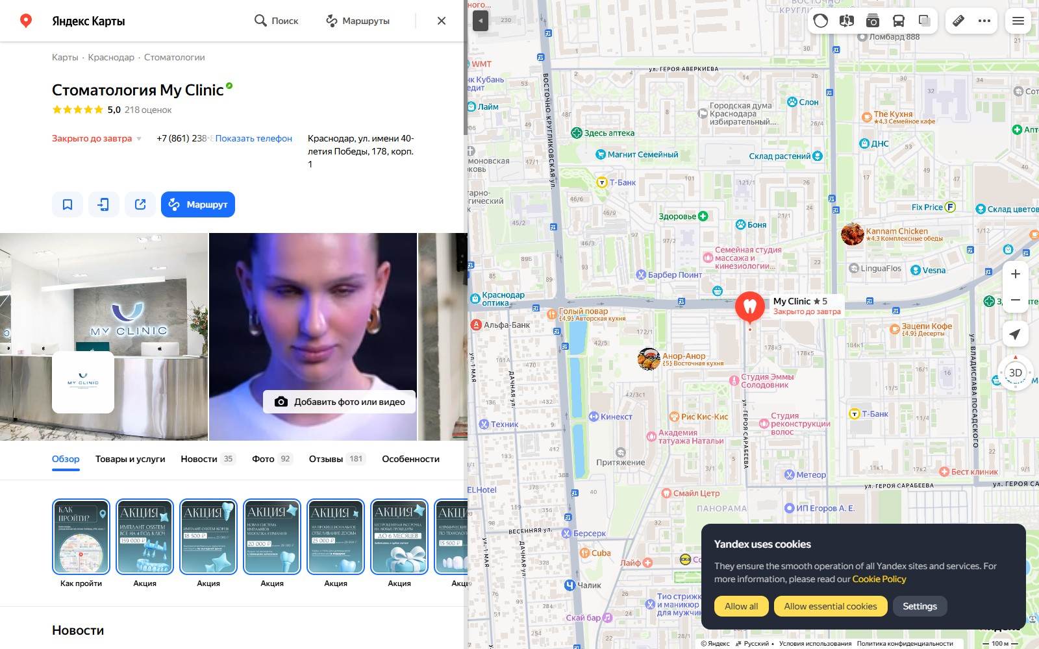Image resolution: width=1039 pixels, height=649 pixels.
Task: Send the place to phone icon
Action: click(104, 204)
